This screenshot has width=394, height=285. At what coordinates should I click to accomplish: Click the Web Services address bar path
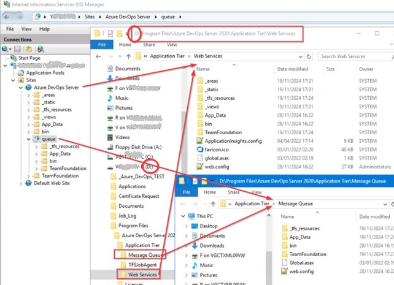208,56
